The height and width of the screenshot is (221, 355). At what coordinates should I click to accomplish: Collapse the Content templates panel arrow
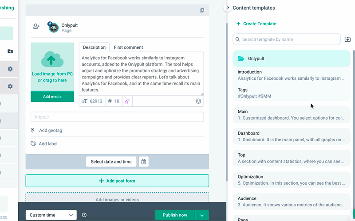(228, 8)
